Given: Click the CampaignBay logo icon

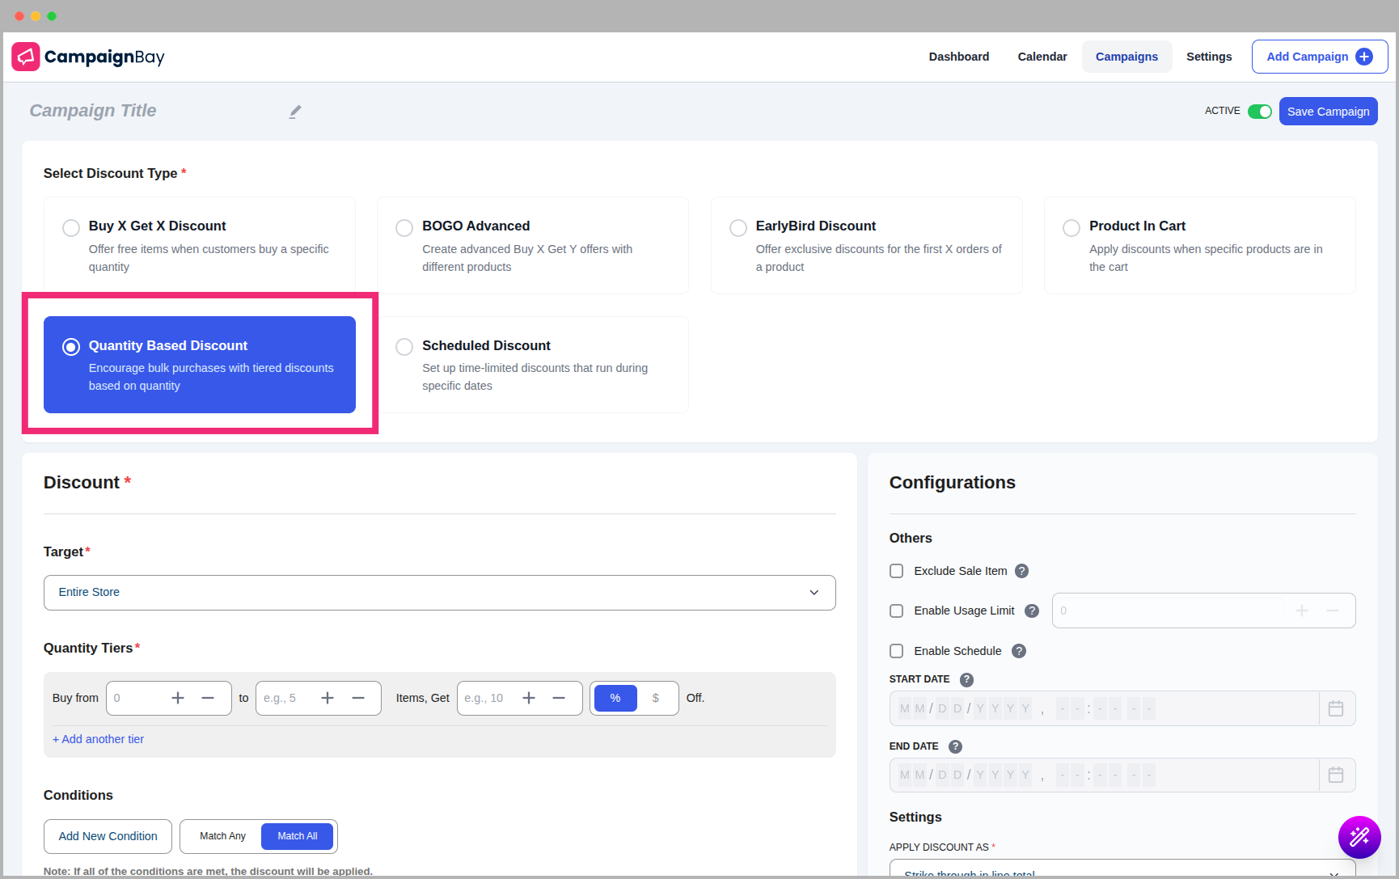Looking at the screenshot, I should tap(26, 57).
